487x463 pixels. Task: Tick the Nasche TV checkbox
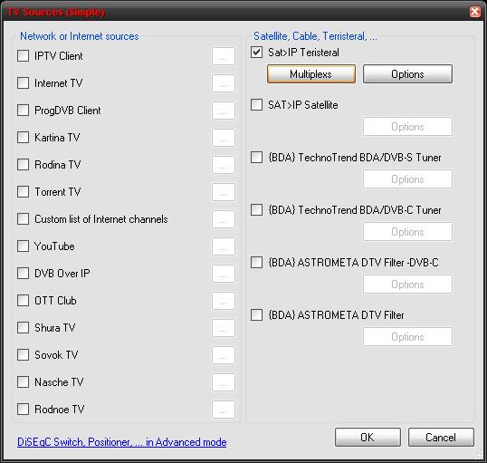[23, 381]
